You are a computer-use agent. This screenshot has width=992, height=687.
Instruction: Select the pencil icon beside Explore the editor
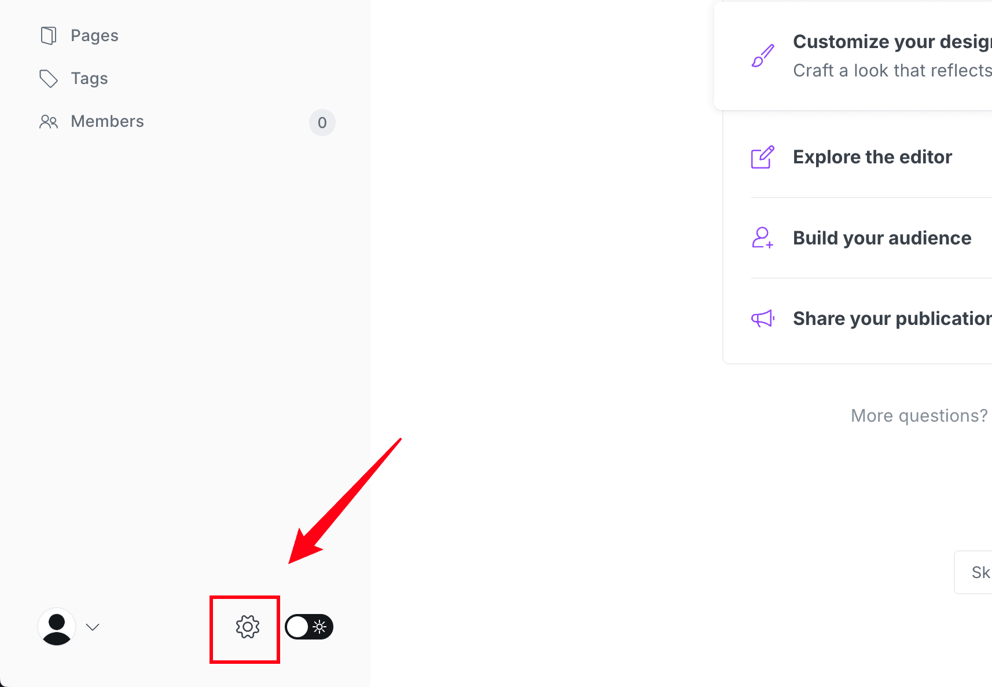pyautogui.click(x=762, y=156)
